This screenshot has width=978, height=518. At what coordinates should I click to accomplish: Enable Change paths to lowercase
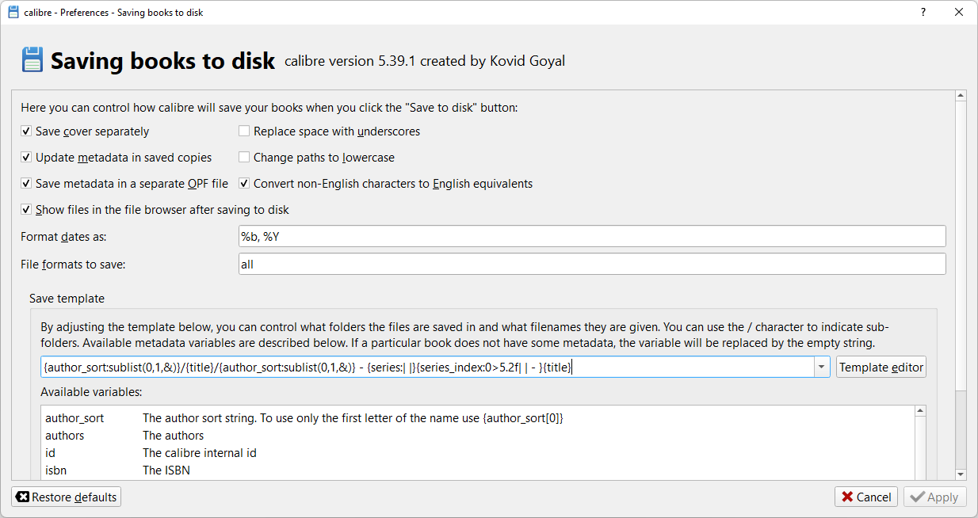[244, 158]
